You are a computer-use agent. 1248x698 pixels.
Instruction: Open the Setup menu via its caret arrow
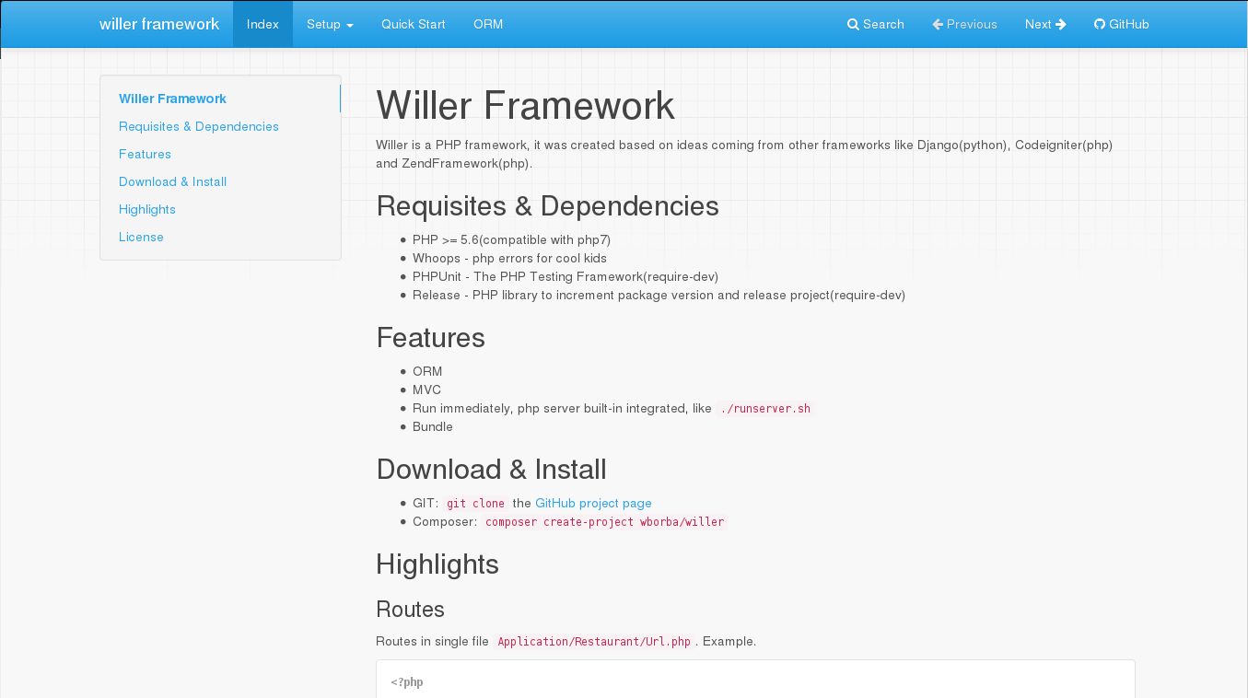click(348, 27)
